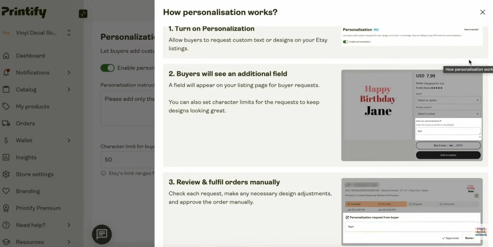Open the Vinyl Decal store switcher
This screenshot has width=493, height=247.
(x=69, y=33)
